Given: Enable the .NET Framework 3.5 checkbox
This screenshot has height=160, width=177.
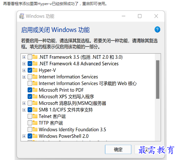Looking at the screenshot, I should [x=30, y=57].
